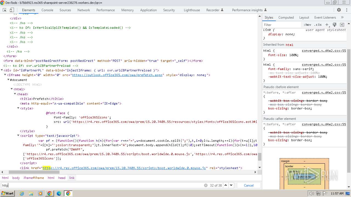Screen dimensions: 351x197
Task: Focus the http search input field
Action: tap(102, 185)
